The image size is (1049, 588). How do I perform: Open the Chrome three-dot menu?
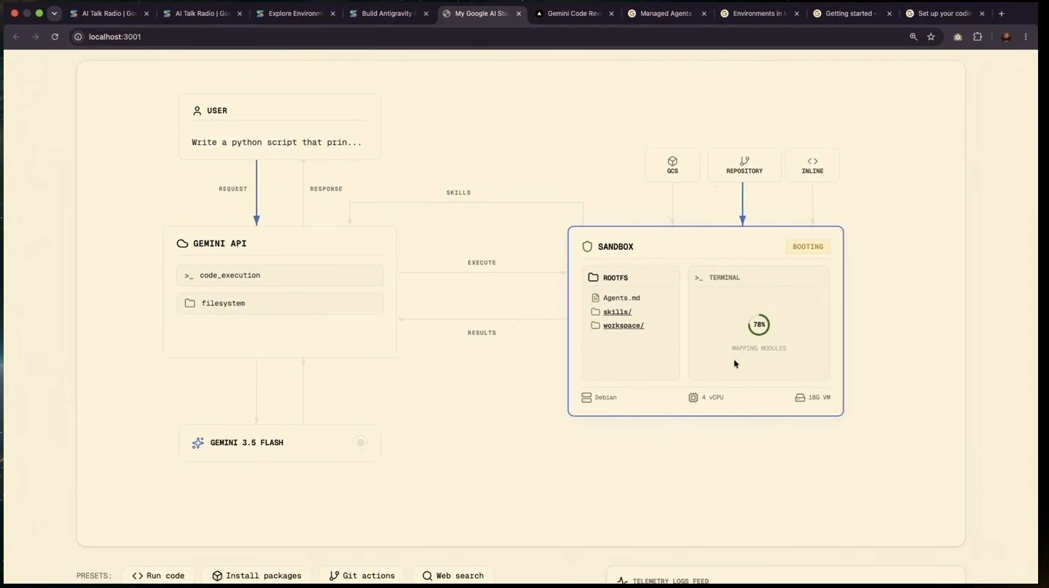coord(1026,36)
